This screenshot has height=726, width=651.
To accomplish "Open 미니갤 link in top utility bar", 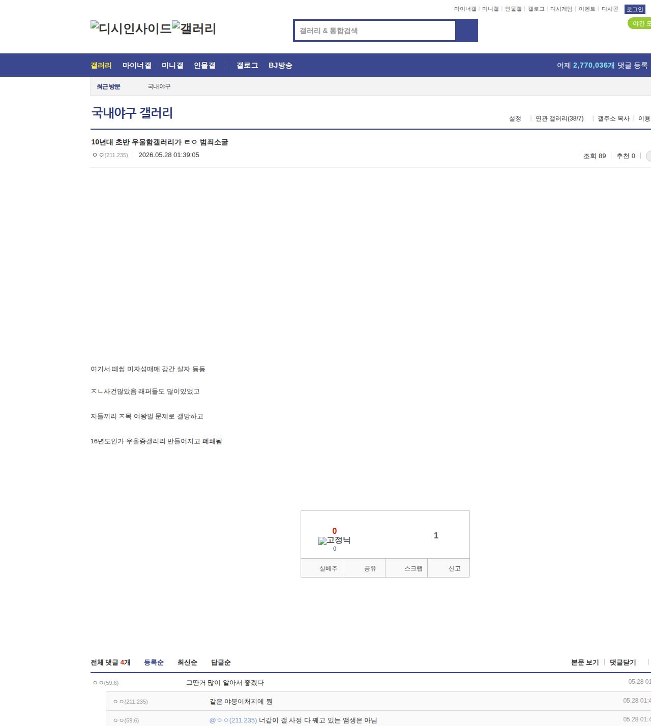I will point(490,9).
